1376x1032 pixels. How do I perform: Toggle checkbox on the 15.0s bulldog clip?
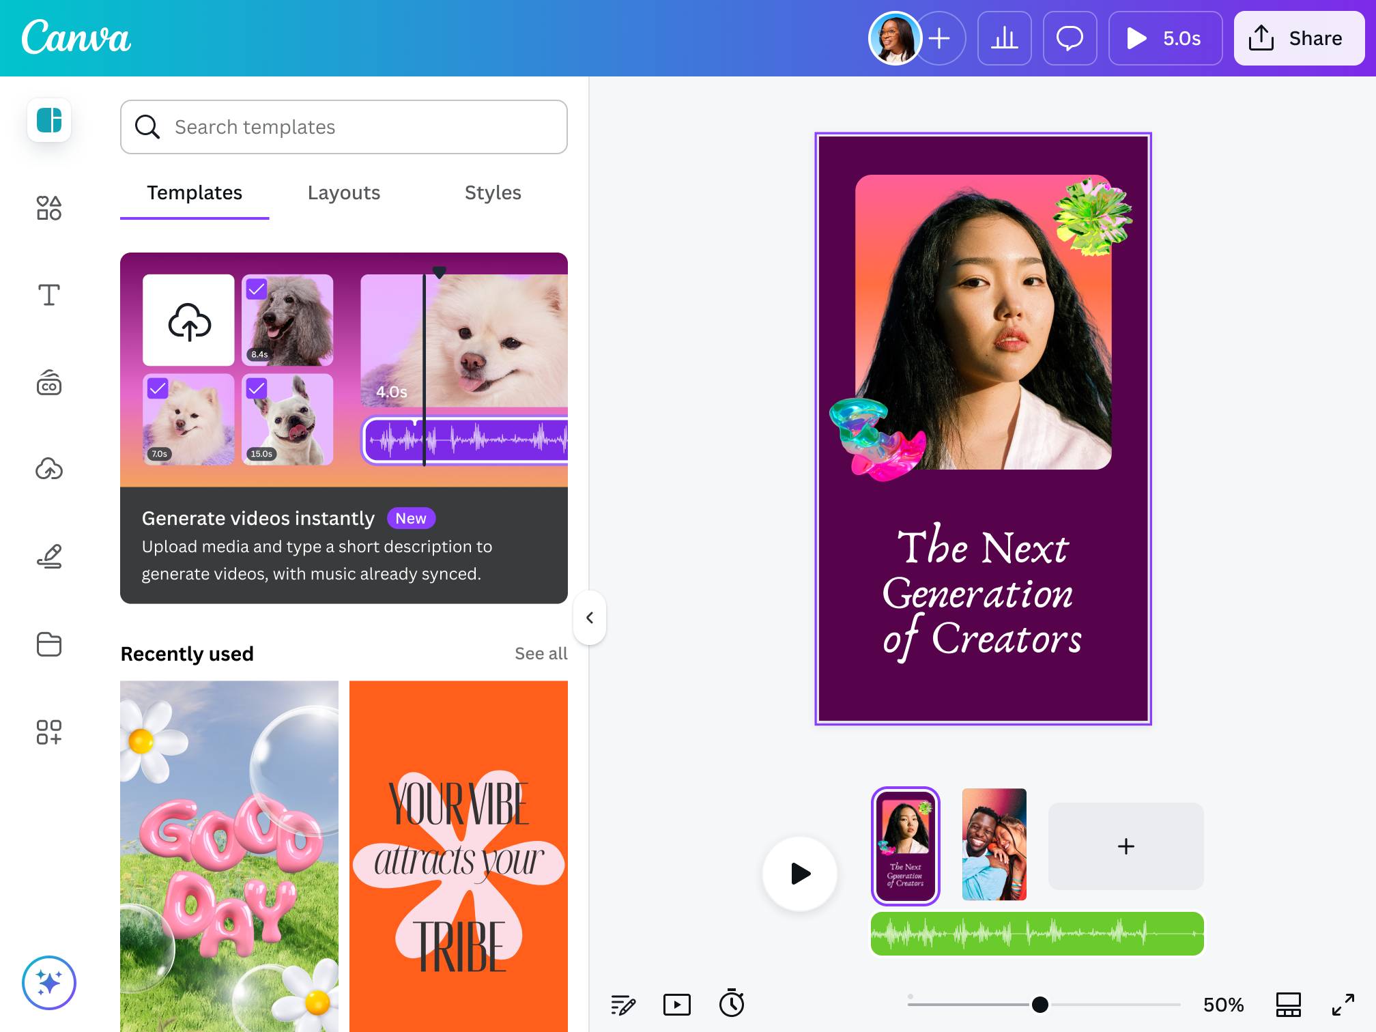257,388
